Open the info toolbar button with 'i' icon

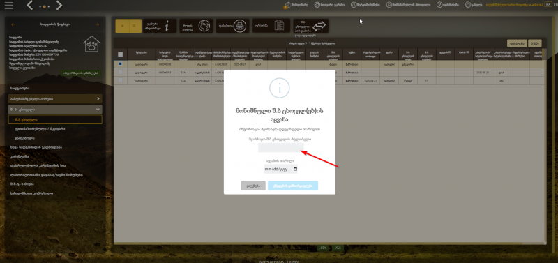(x=160, y=26)
